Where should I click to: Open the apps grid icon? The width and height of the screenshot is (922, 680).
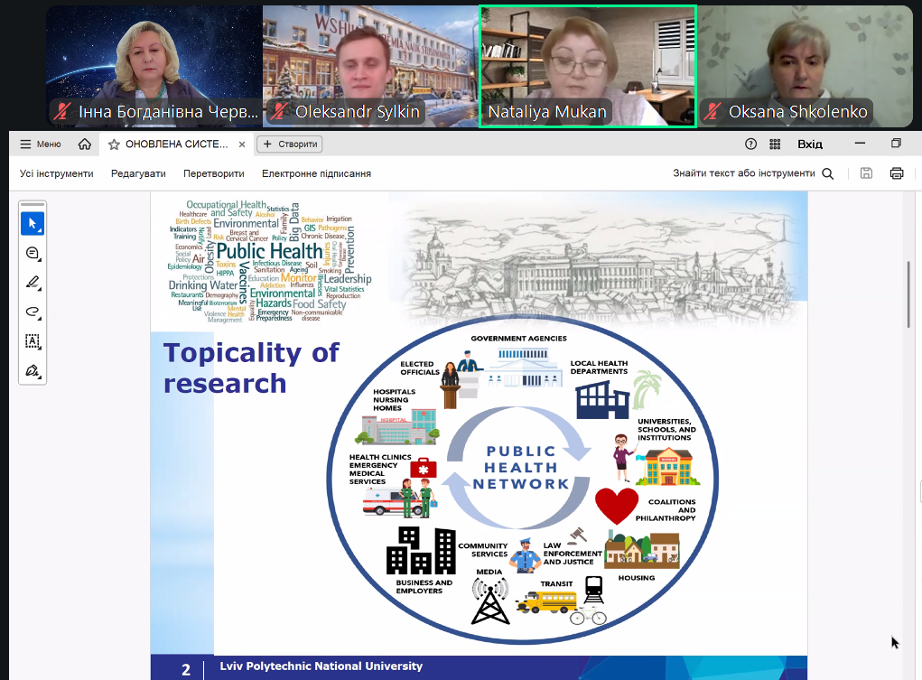point(775,144)
